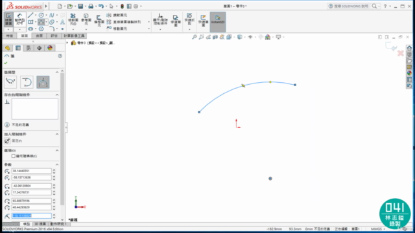Open the DimXpertManager tab
This screenshot has width=415, height=233.
click(x=39, y=48)
